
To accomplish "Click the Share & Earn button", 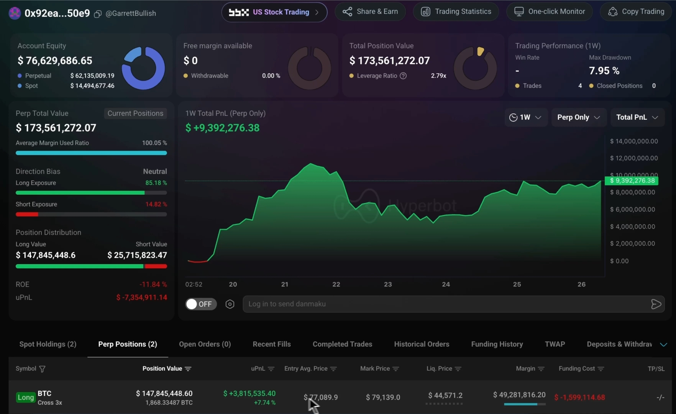I will point(370,11).
